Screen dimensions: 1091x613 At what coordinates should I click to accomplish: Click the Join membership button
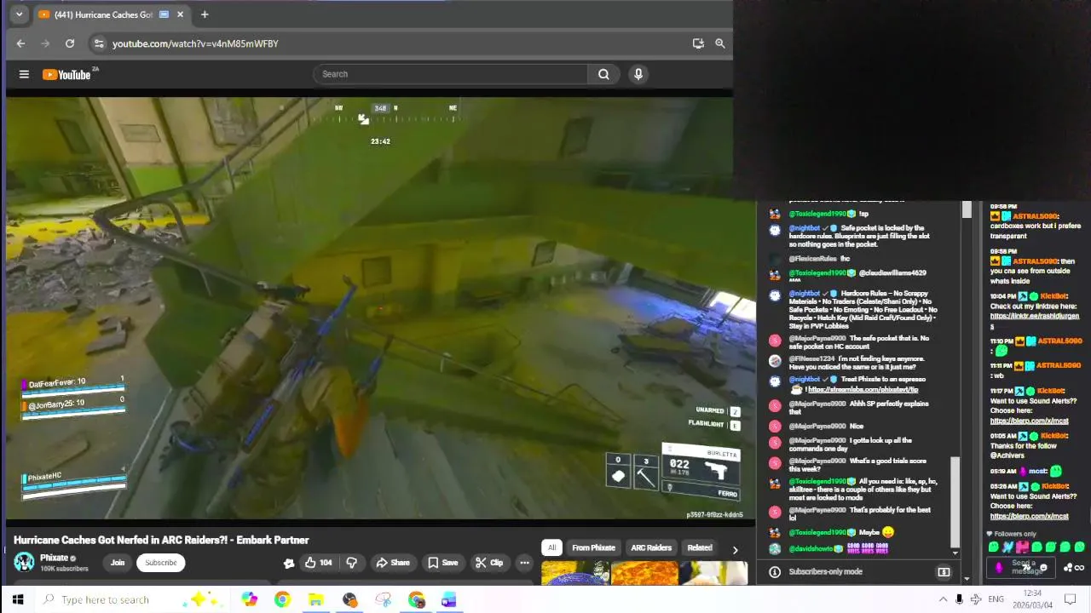click(118, 562)
